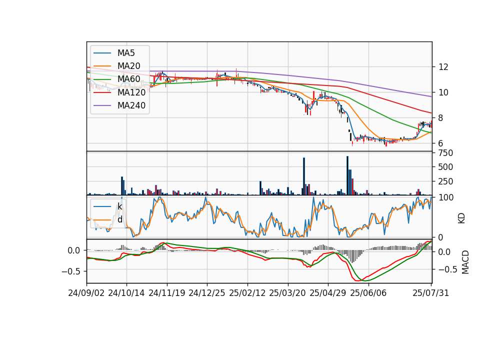Click the 24/12/25 date axis label

pos(207,293)
